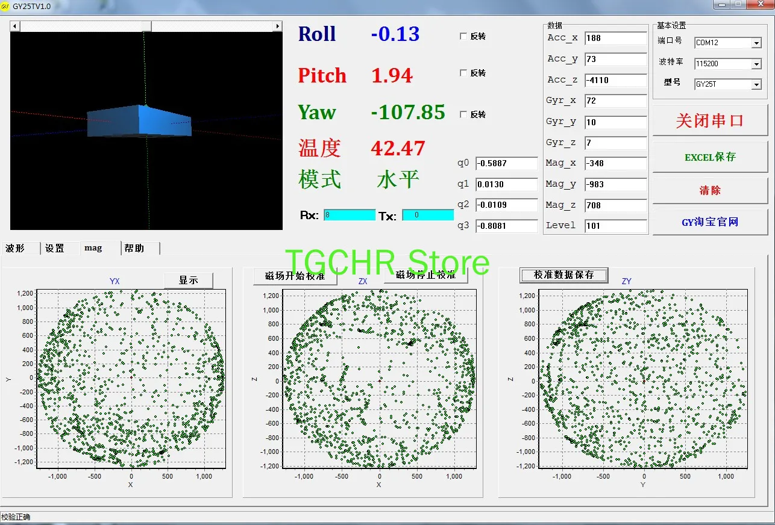Viewport: 775px width, 525px height.
Task: Click the Gyr_y field showing 10
Action: [x=615, y=122]
